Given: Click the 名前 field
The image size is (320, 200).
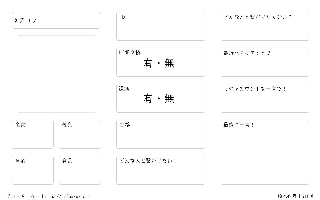Looking at the screenshot, I should pyautogui.click(x=33, y=134).
